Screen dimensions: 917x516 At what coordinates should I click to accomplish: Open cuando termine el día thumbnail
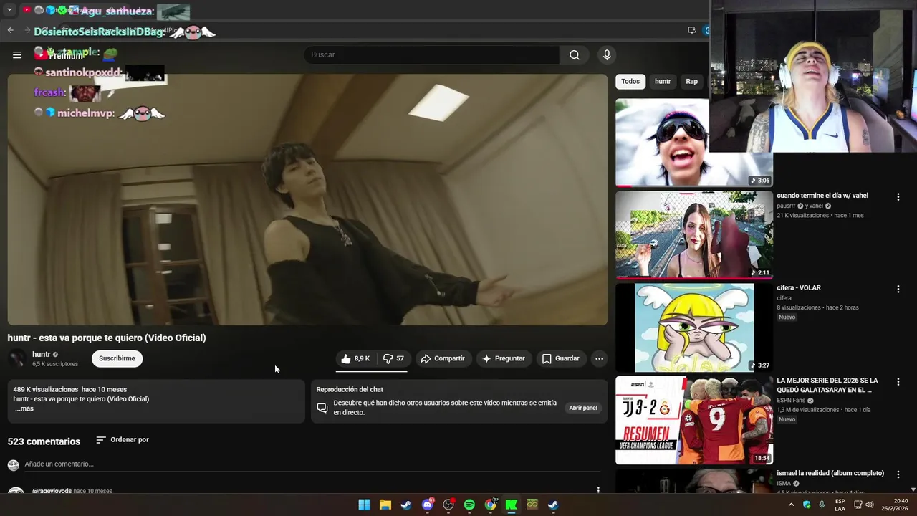694,234
